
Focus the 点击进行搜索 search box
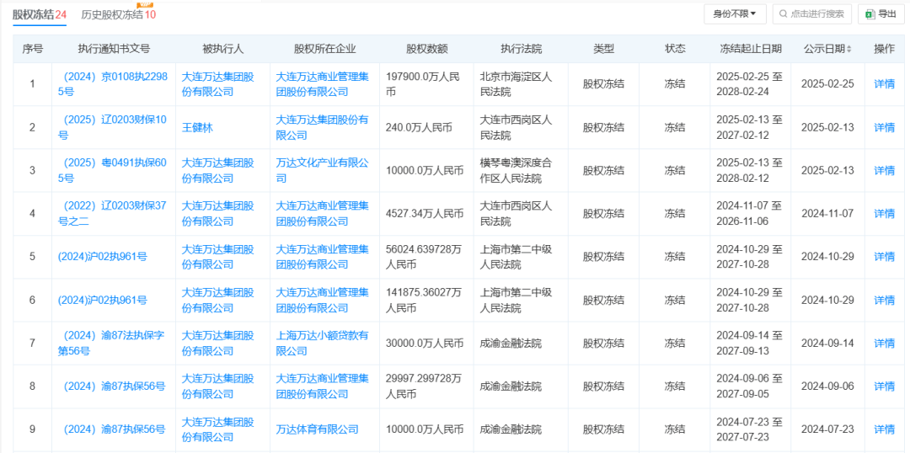(x=812, y=14)
